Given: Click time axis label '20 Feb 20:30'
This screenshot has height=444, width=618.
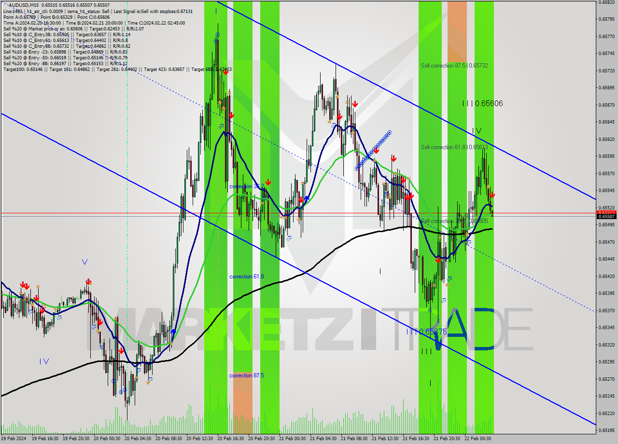Looking at the screenshot, I should pos(262,439).
